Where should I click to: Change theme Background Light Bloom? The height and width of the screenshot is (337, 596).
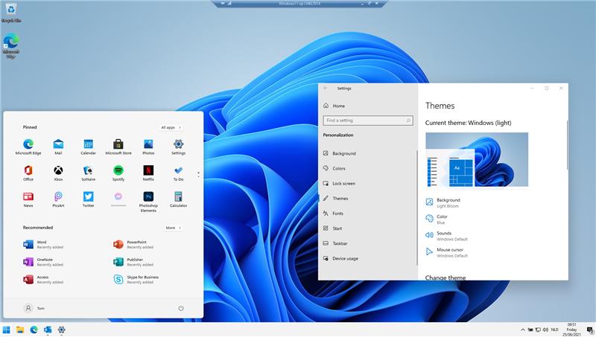(x=443, y=202)
